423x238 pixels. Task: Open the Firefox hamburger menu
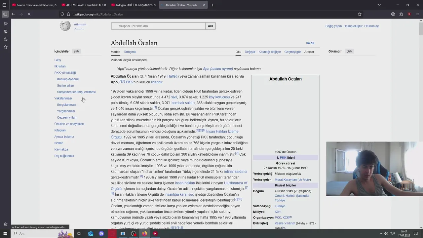[x=418, y=14]
